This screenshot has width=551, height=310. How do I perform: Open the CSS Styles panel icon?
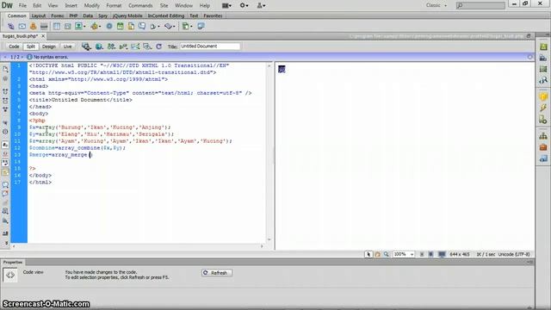[x=543, y=46]
